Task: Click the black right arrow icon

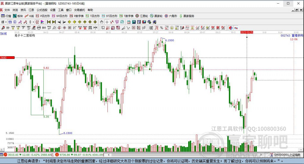Action: point(64,22)
